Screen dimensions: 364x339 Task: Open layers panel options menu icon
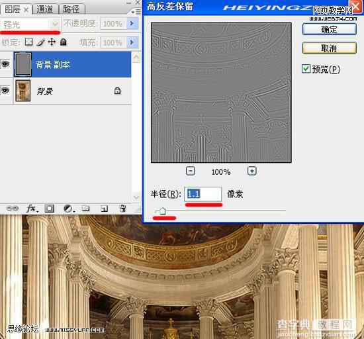pyautogui.click(x=136, y=12)
